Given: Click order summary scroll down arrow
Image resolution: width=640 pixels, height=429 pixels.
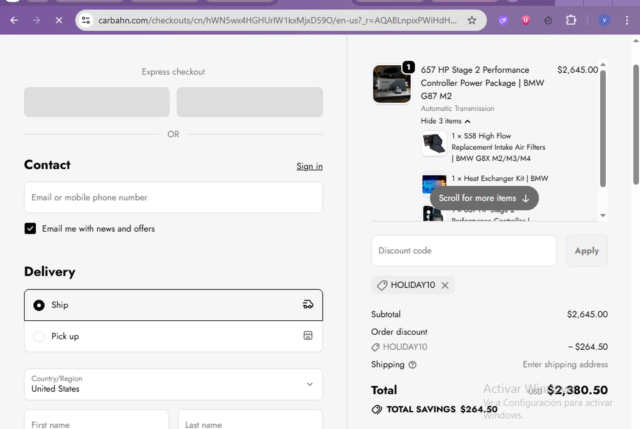Looking at the screenshot, I should tap(603, 215).
